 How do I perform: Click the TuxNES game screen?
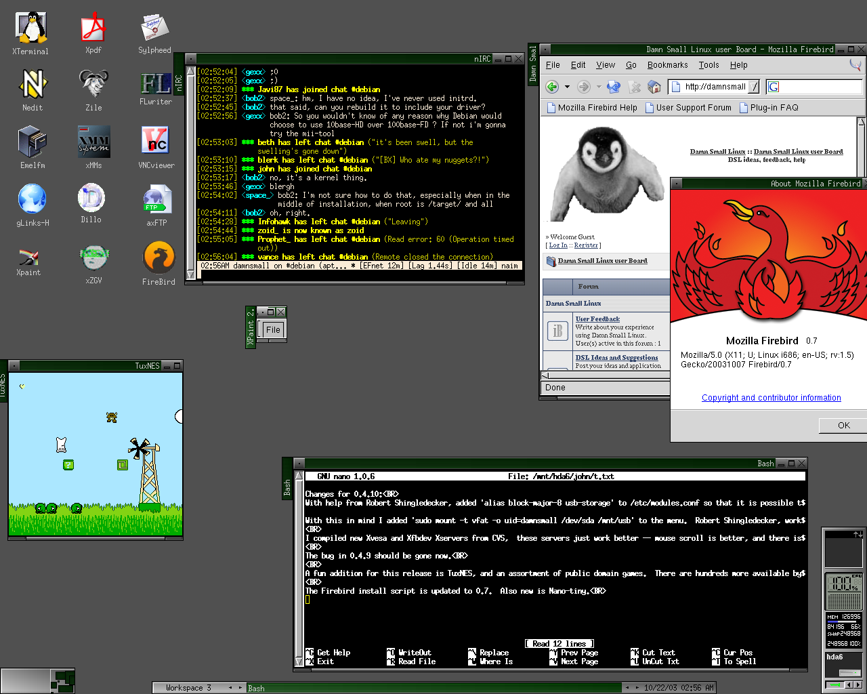coord(96,453)
